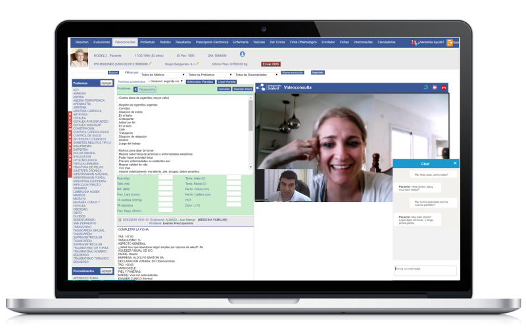This screenshot has width=526, height=328.
Task: Open Ficha Oftalmológica tab
Action: pos(303,42)
